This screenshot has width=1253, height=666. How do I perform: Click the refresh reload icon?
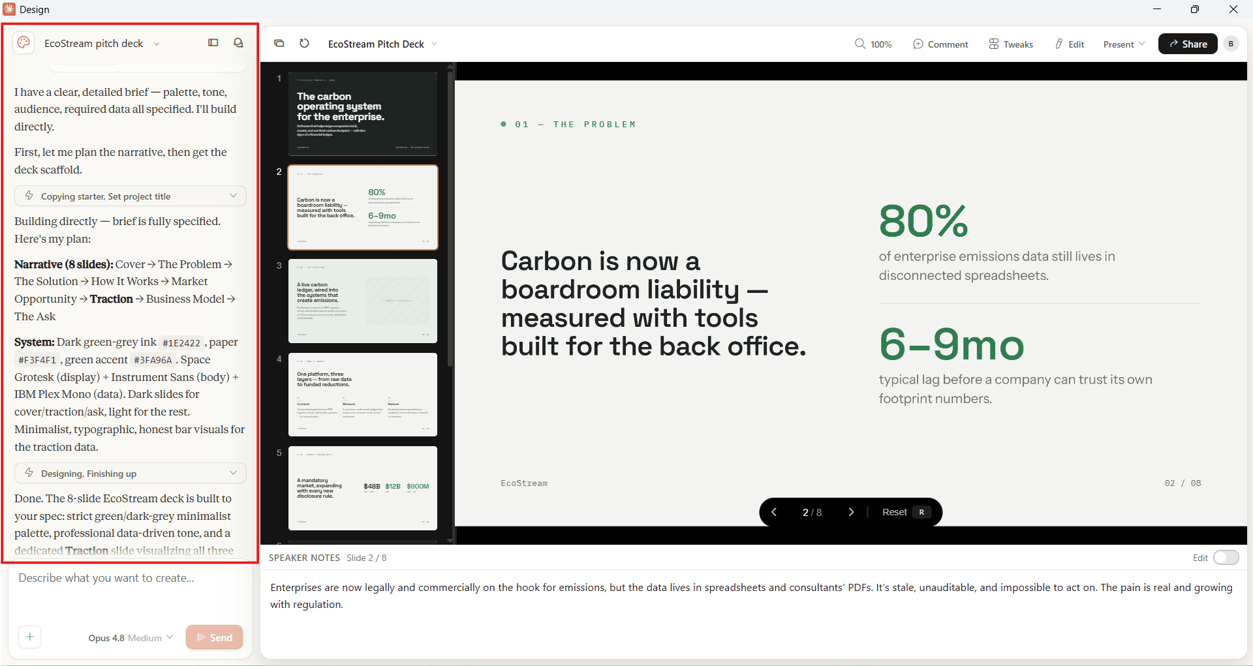point(304,44)
